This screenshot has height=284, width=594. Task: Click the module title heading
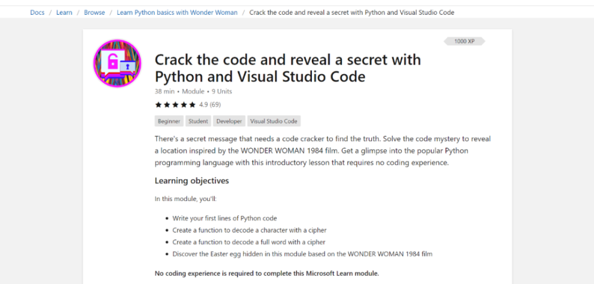coord(287,68)
